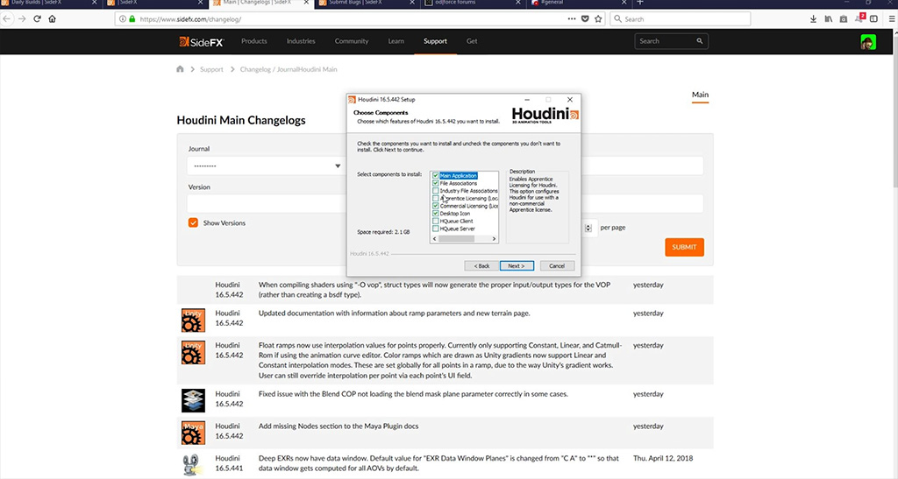Reload the page with the refresh icon
Image resolution: width=898 pixels, height=479 pixels.
(37, 18)
